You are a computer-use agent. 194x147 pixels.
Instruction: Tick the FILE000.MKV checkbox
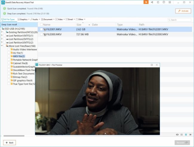click(41, 34)
